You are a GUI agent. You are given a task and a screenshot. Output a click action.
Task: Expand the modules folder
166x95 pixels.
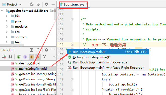coord(7,26)
